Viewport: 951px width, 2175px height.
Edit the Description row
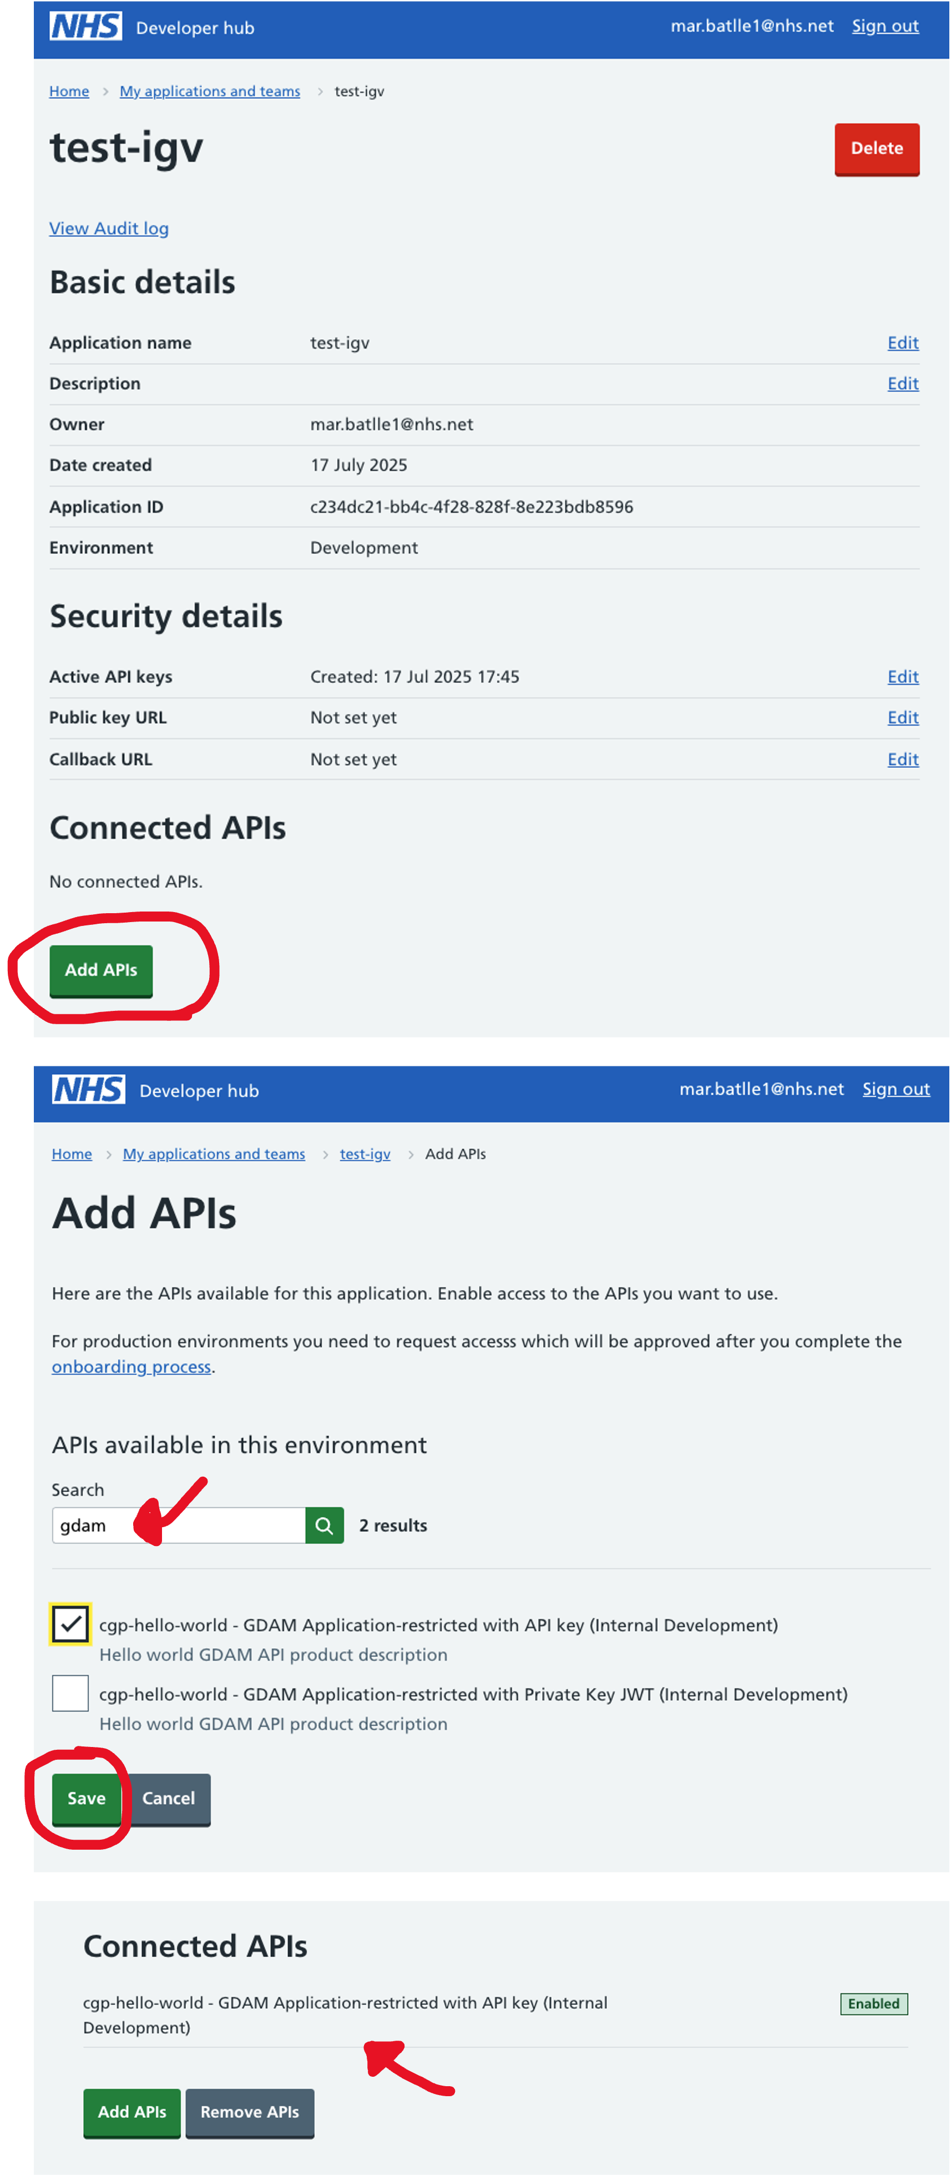(902, 384)
